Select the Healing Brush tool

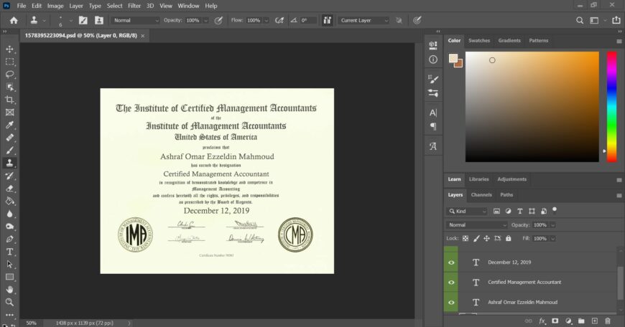tap(9, 138)
